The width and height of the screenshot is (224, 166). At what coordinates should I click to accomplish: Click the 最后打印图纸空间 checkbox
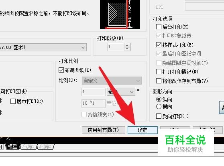159,54
